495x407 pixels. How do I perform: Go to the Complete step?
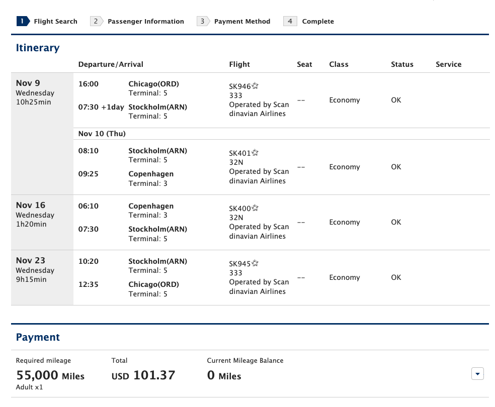317,21
